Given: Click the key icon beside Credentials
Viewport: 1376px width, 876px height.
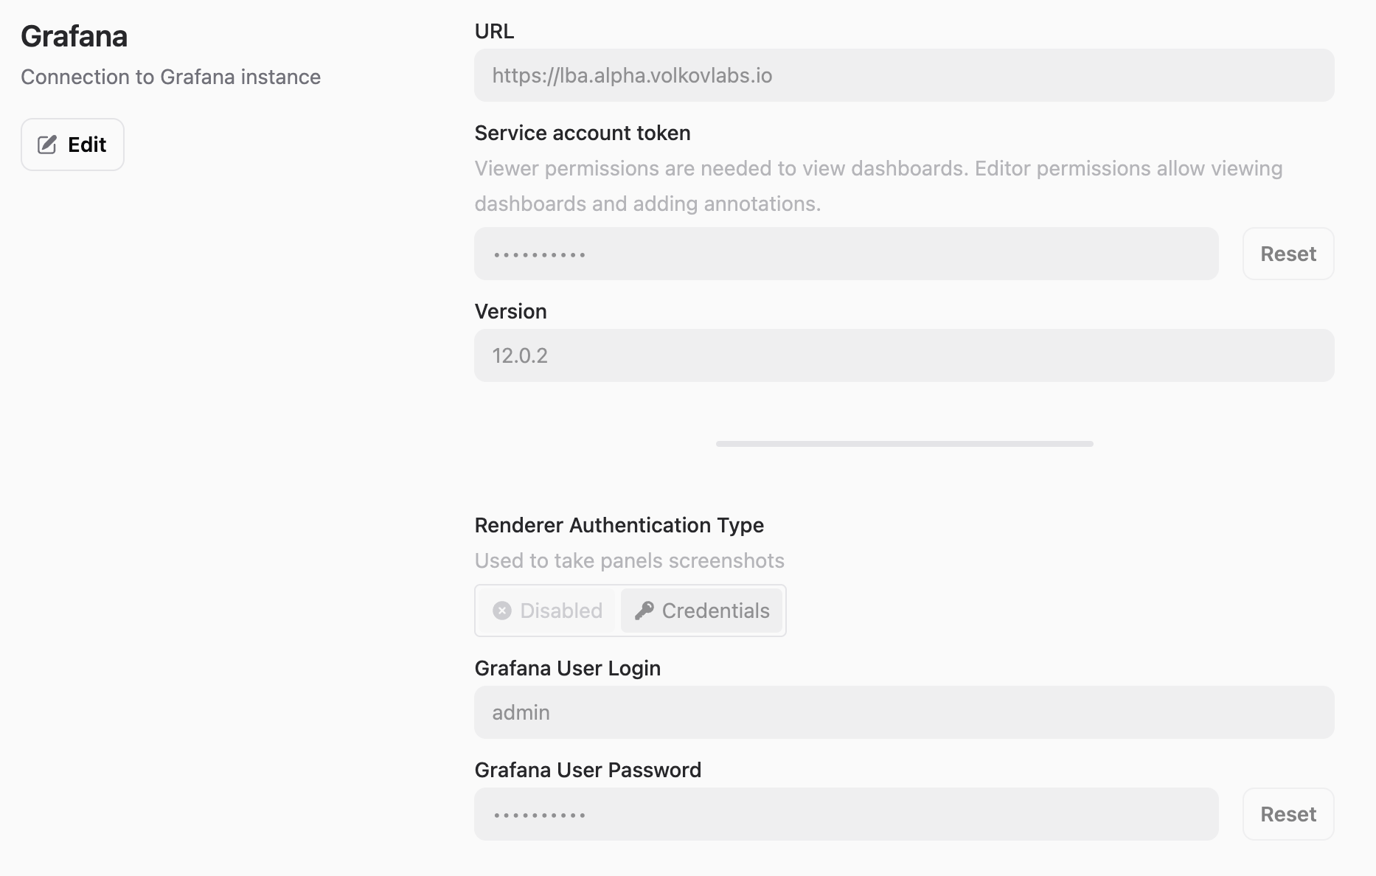Looking at the screenshot, I should (644, 611).
